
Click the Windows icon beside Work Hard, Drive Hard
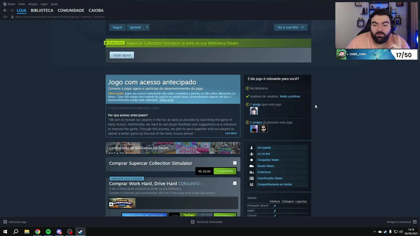pyautogui.click(x=235, y=183)
